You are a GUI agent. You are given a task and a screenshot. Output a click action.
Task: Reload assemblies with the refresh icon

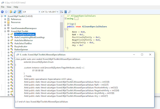15,12
